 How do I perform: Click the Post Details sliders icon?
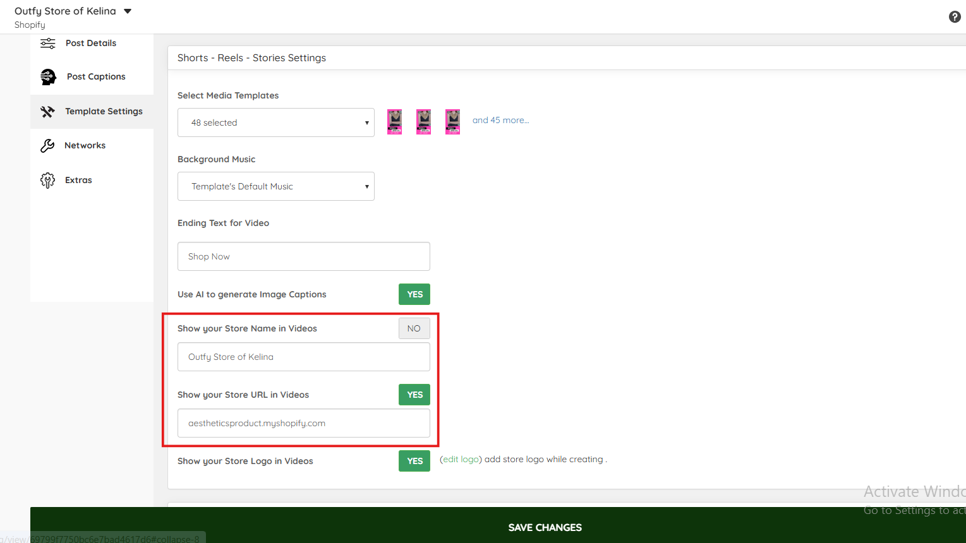[x=48, y=43]
